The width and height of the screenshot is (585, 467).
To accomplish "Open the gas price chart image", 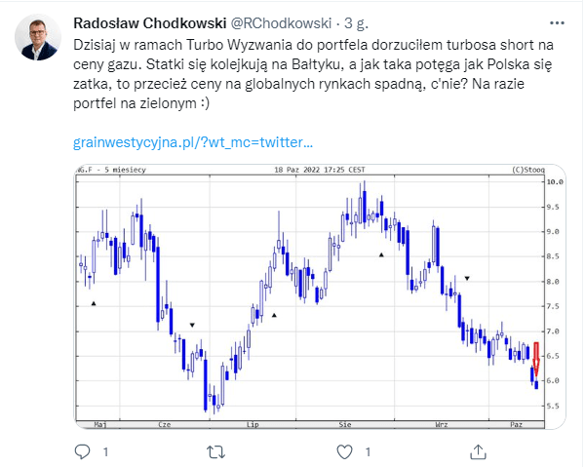I will 320,297.
